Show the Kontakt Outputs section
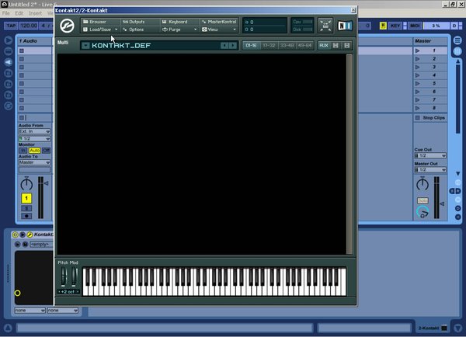Screen dimensions: 466x337 (140, 22)
